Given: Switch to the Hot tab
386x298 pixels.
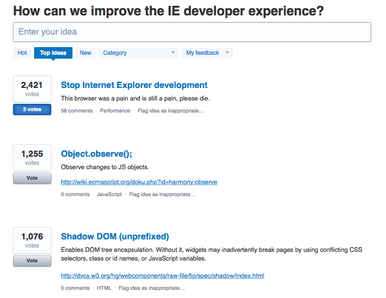Looking at the screenshot, I should coord(22,53).
